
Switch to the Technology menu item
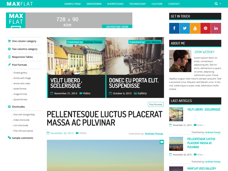[138, 4]
